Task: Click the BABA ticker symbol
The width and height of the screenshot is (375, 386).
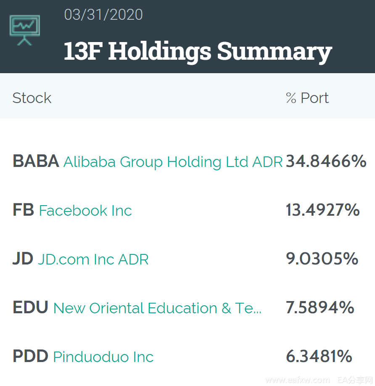Action: (x=36, y=161)
